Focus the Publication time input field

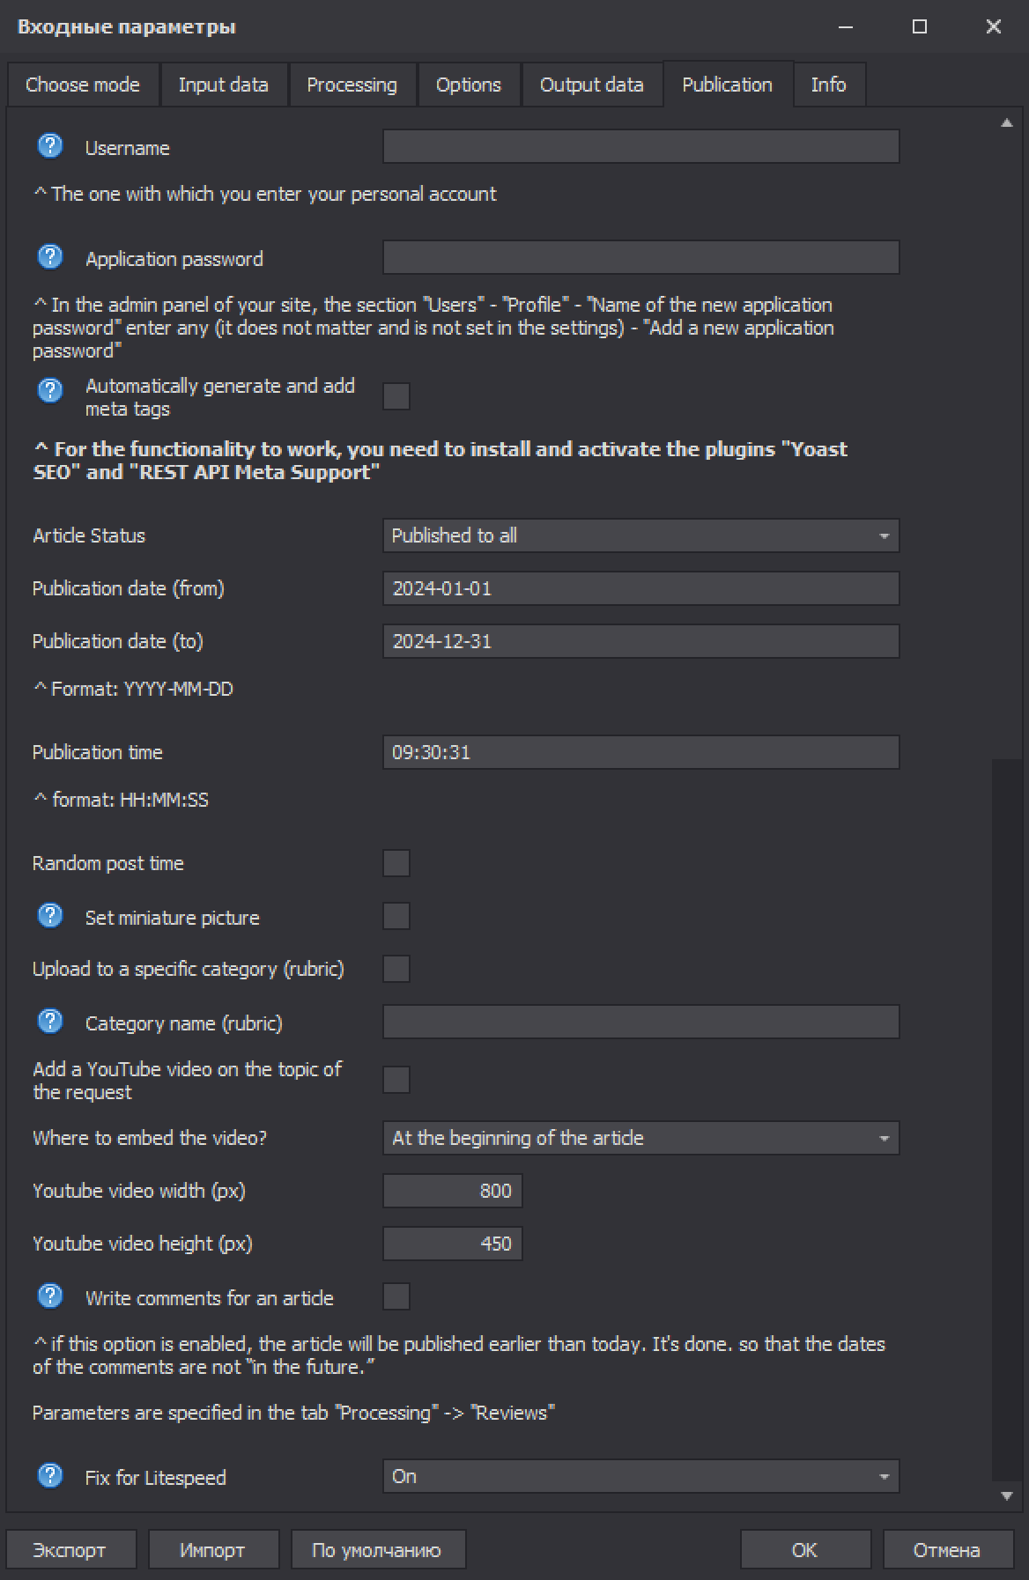coord(640,752)
